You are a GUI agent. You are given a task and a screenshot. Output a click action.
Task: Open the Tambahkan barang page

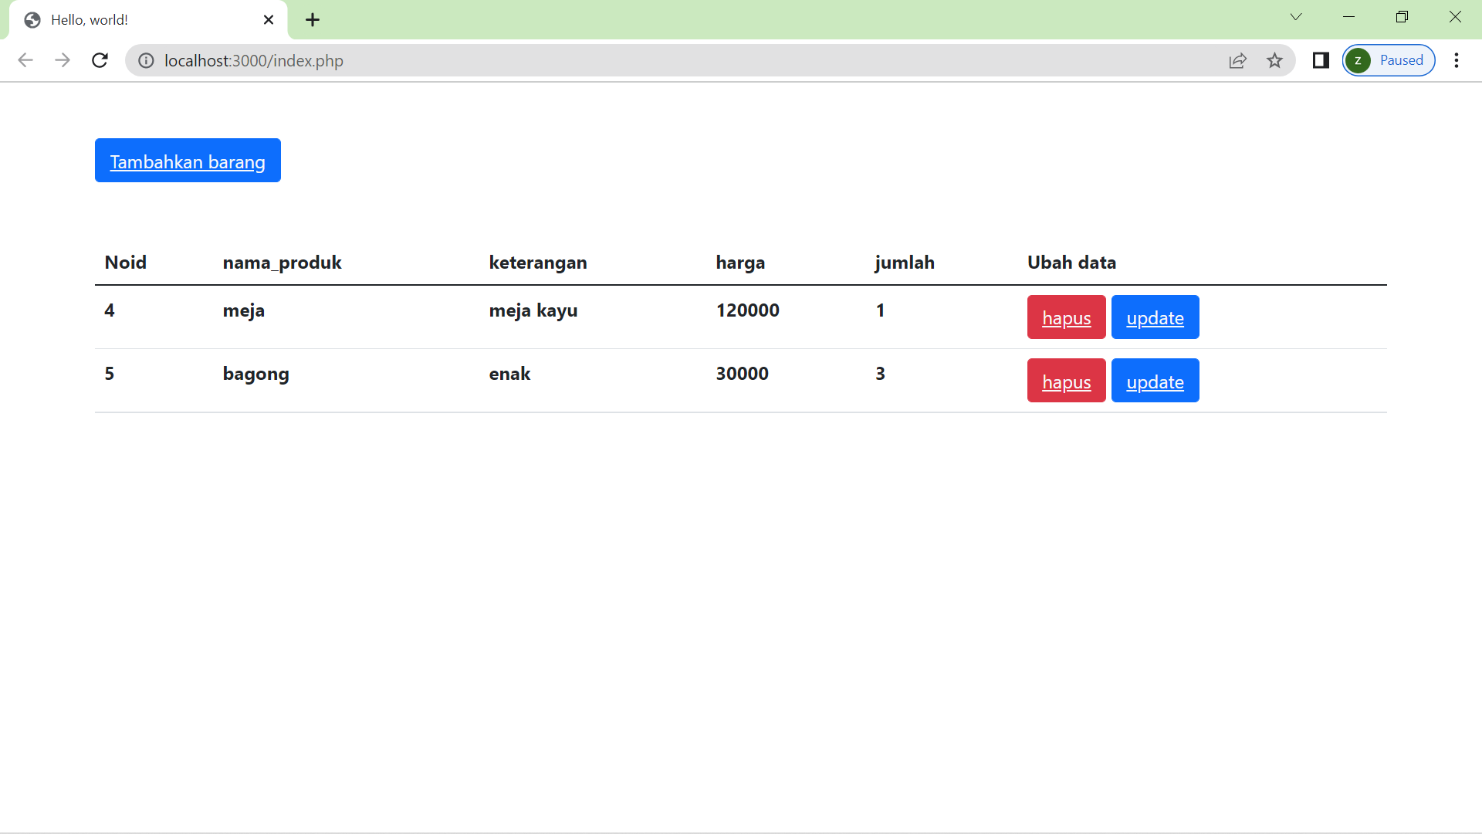point(187,161)
